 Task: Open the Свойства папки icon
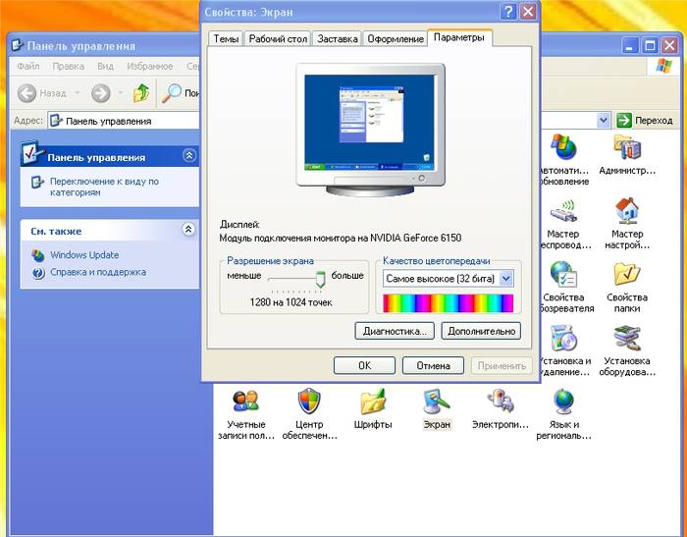click(627, 275)
